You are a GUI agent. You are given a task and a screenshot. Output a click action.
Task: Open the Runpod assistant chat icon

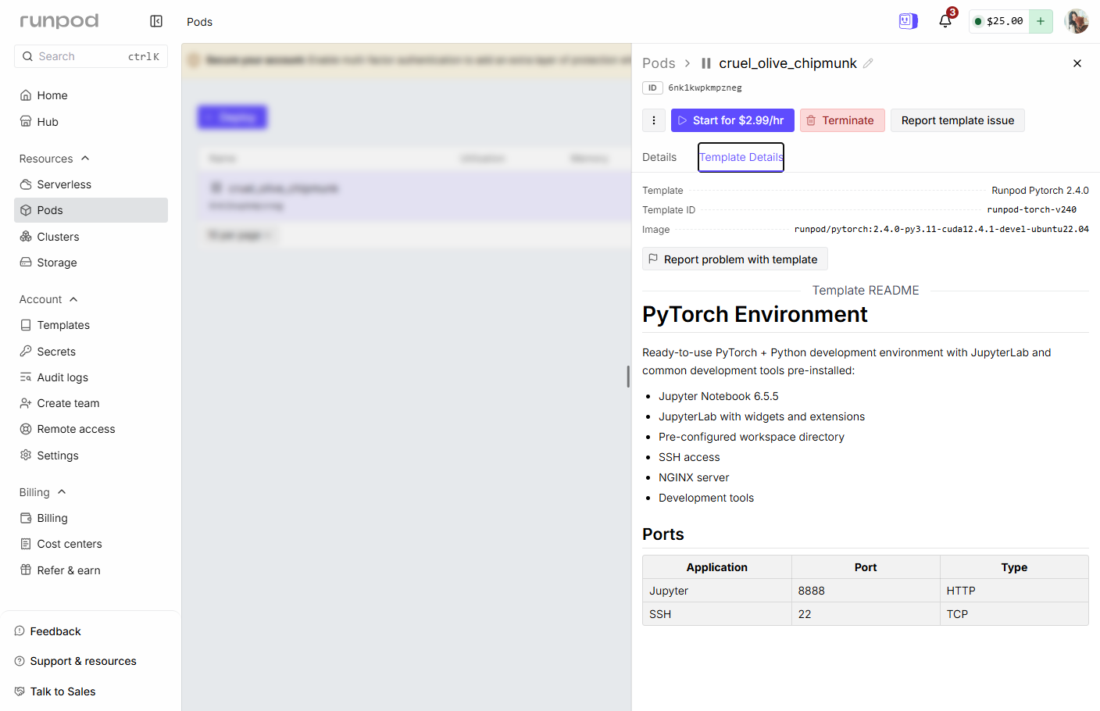point(908,21)
